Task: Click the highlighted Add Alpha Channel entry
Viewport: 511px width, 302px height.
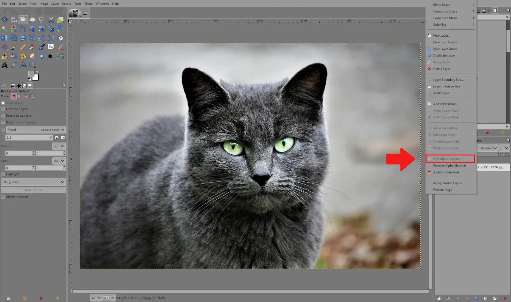Action: pyautogui.click(x=447, y=158)
